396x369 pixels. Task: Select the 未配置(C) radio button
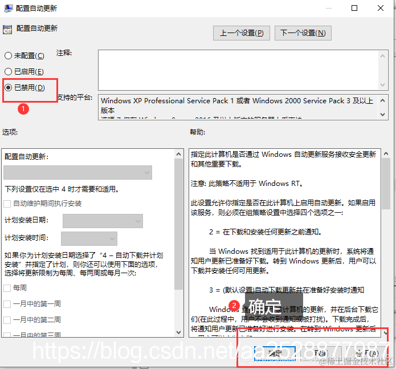click(9, 55)
